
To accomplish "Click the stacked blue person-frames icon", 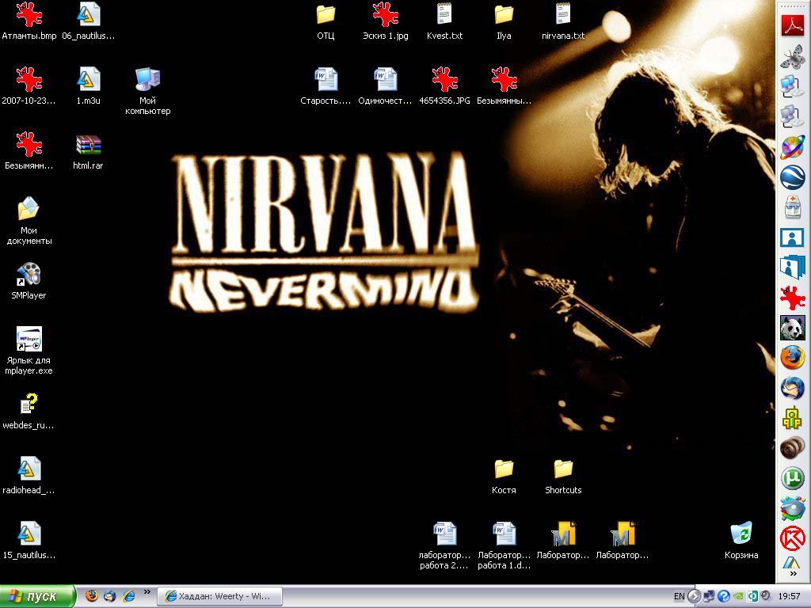I will coord(792,268).
